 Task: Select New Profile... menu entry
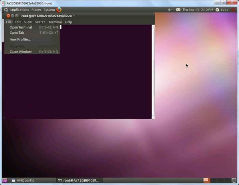(20, 40)
